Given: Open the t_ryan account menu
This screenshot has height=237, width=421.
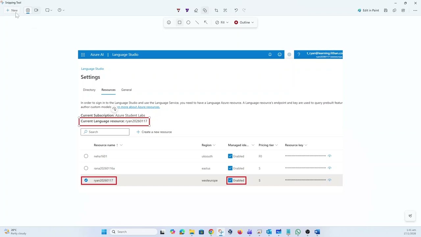Looking at the screenshot, I should click(324, 55).
